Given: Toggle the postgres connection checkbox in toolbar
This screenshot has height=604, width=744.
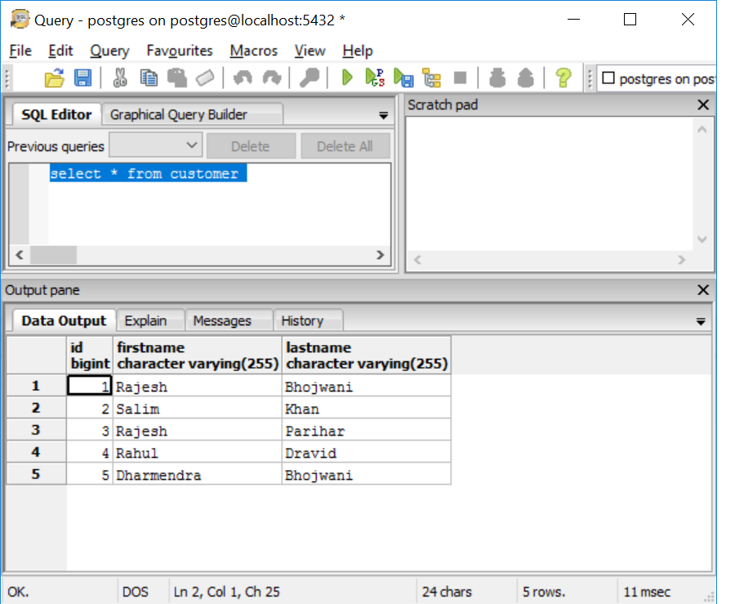Looking at the screenshot, I should click(x=608, y=78).
